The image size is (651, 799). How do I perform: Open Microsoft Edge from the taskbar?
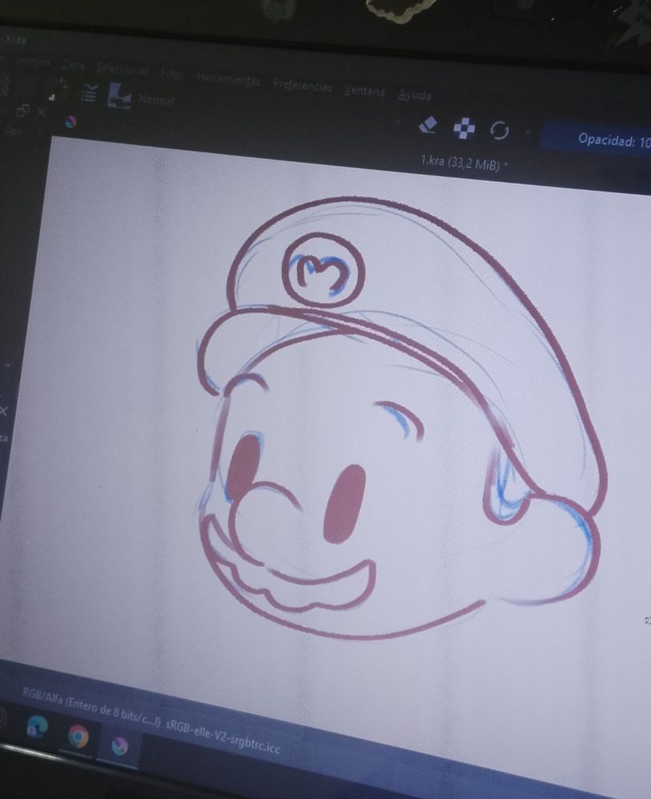[x=37, y=728]
